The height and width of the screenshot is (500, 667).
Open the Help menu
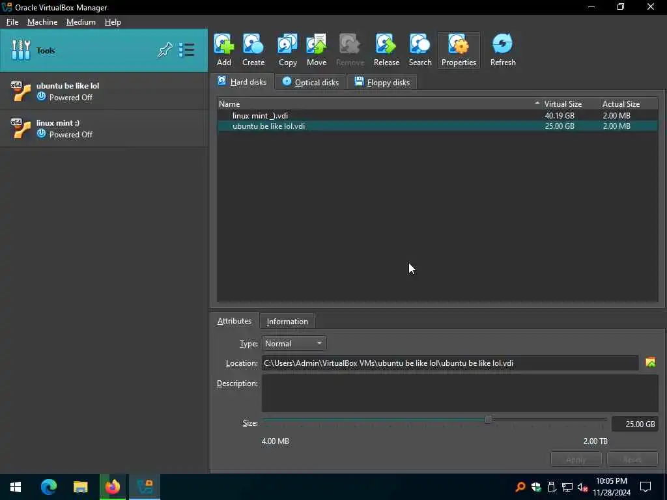click(113, 22)
